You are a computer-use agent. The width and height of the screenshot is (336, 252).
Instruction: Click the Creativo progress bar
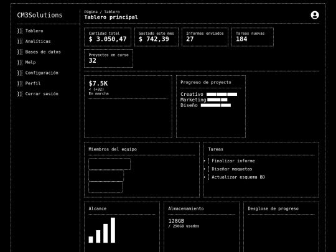pyautogui.click(x=222, y=95)
